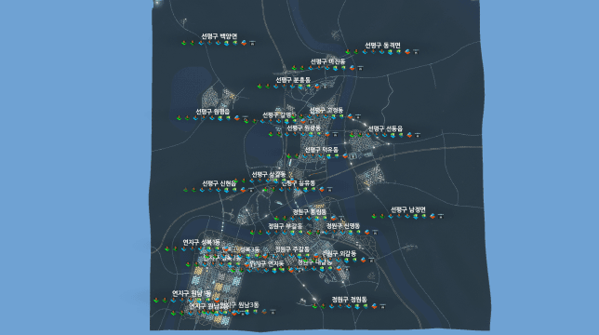
Task: Click the dark box icon ending 일유동 row
Action: pyautogui.click(x=329, y=189)
